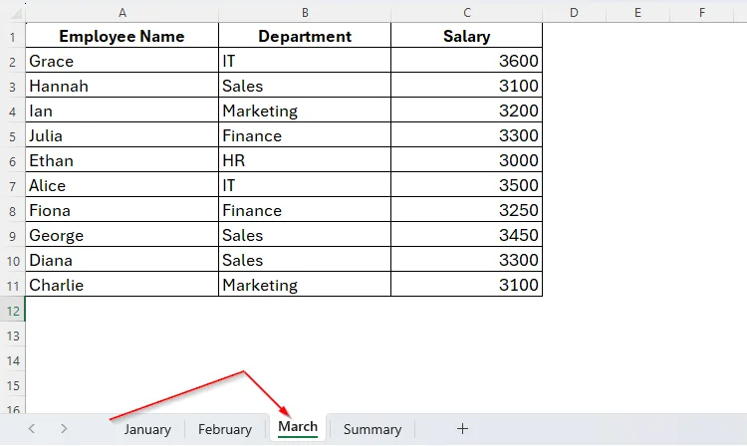This screenshot has width=747, height=446.
Task: Click Ian's Marketing department cell
Action: pos(305,111)
